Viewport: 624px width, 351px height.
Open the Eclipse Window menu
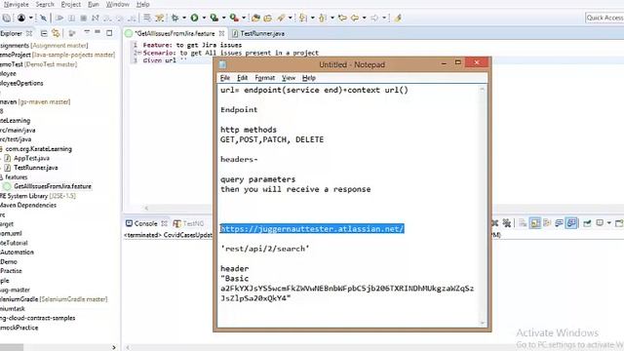(x=118, y=4)
